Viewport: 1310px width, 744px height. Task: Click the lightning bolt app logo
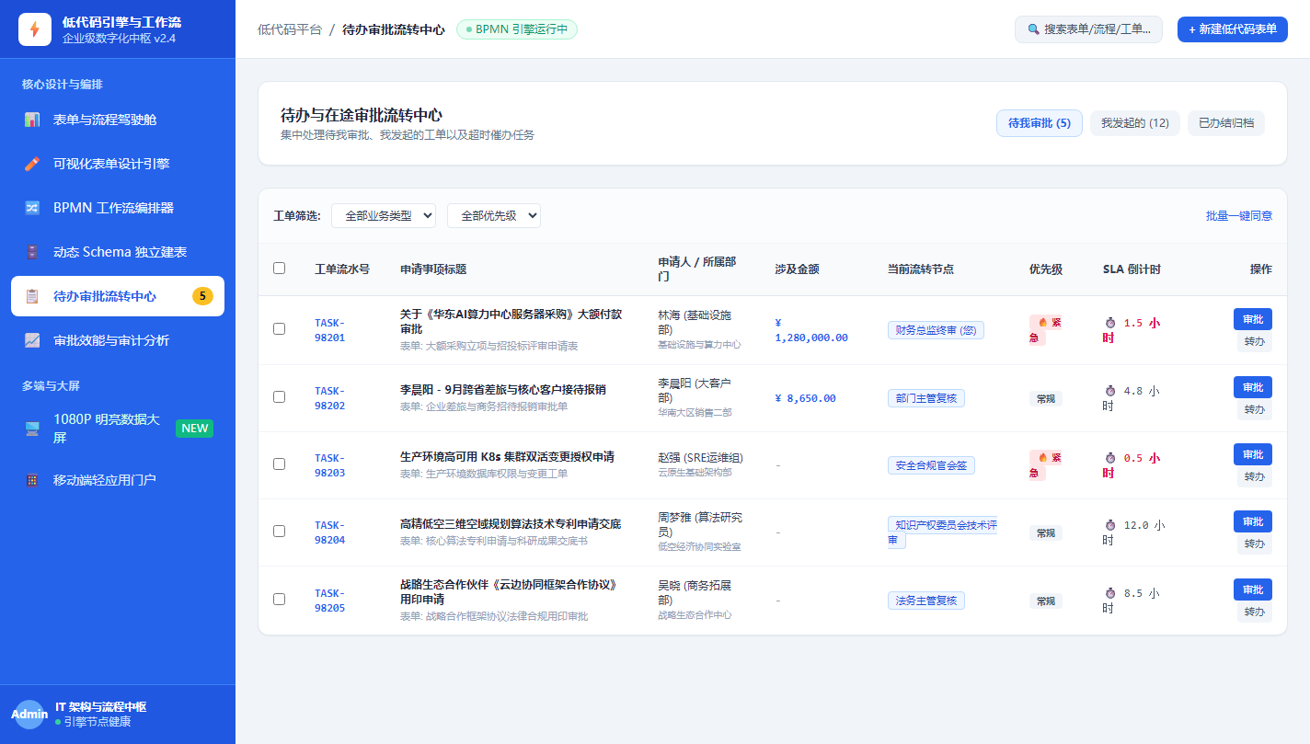tap(35, 29)
